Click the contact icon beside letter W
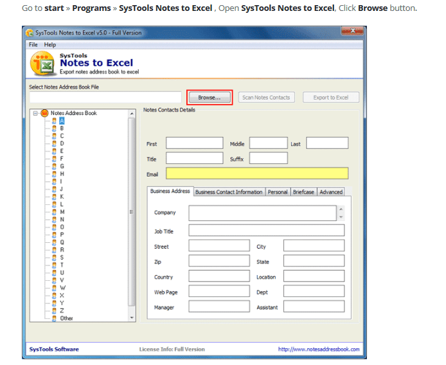Viewport: 446px width, 365px height. pos(54,288)
